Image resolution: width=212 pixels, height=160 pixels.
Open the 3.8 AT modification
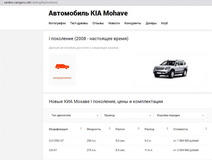coord(53,150)
